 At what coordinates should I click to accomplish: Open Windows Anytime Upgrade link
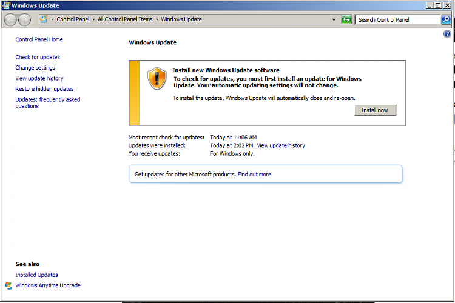click(x=48, y=285)
